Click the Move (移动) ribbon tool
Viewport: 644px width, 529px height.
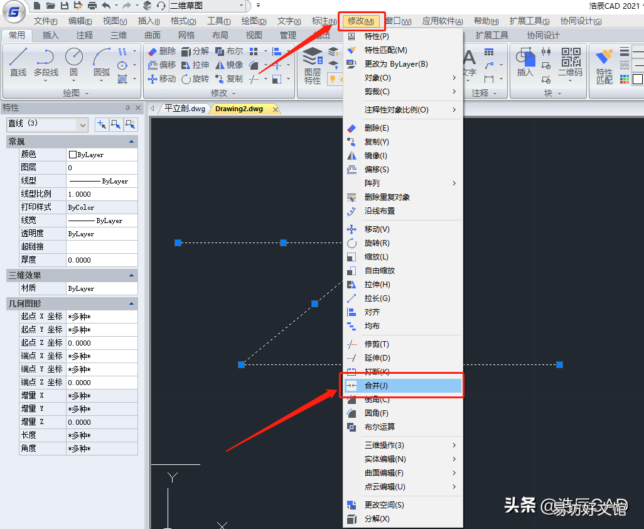(162, 79)
